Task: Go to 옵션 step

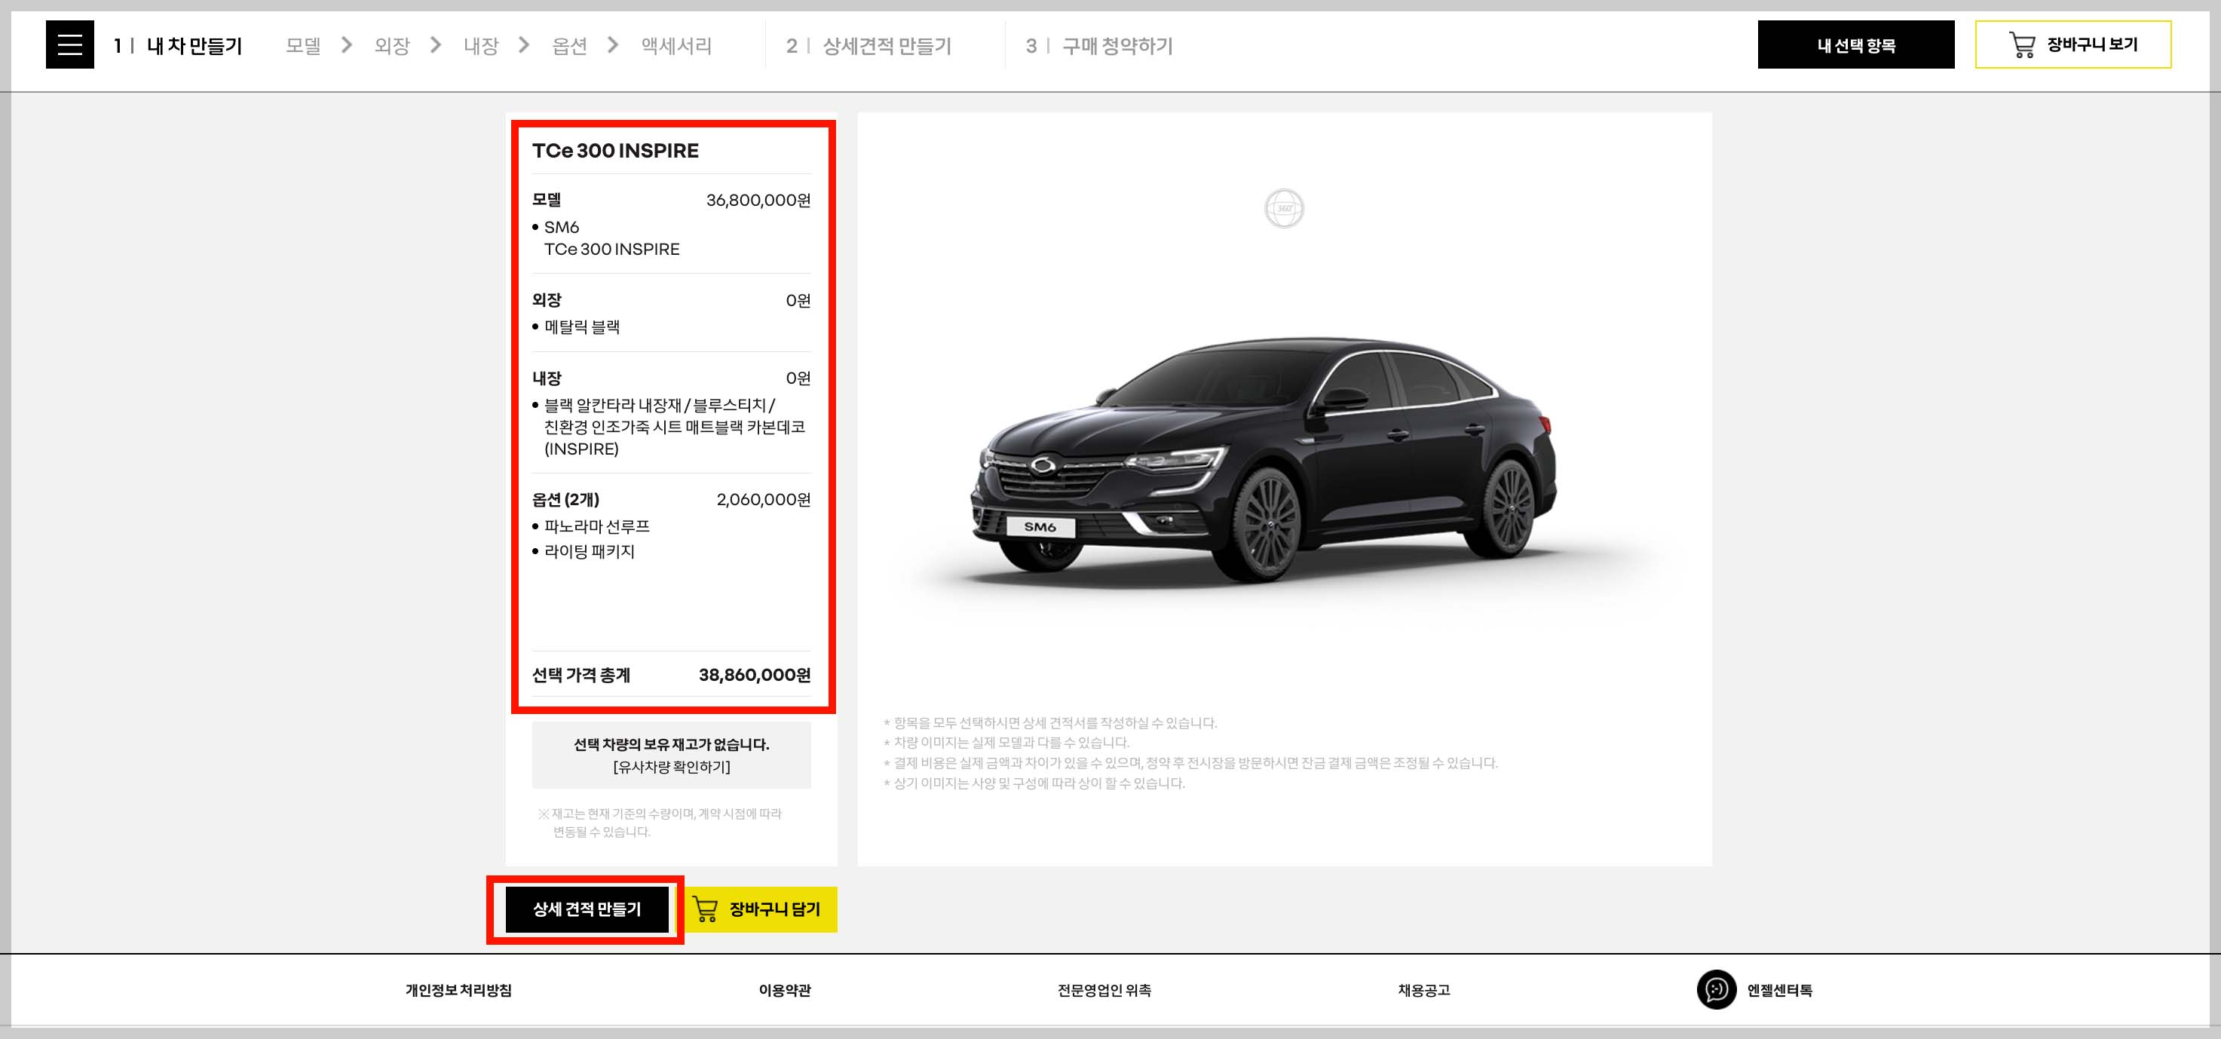Action: [569, 46]
